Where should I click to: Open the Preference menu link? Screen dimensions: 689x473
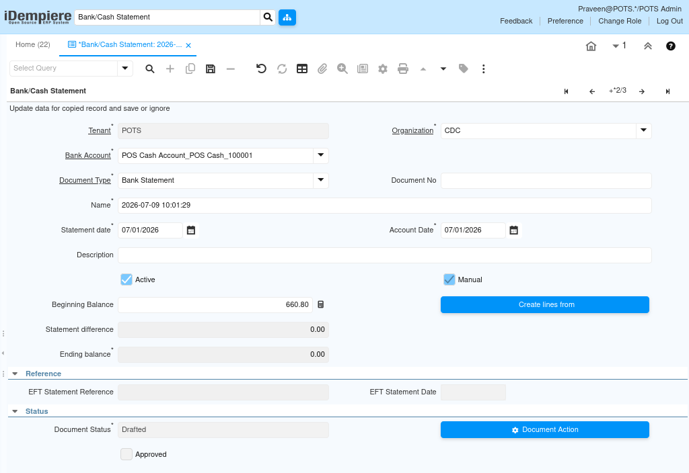[565, 21]
